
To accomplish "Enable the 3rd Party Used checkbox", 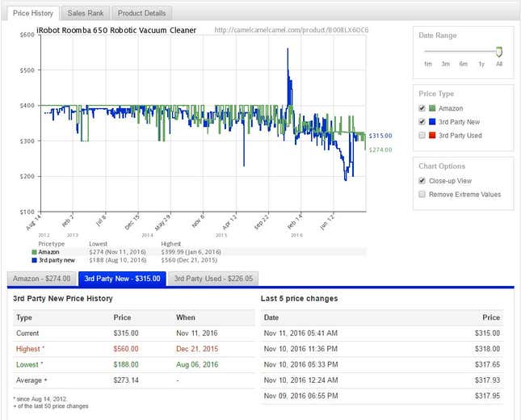I will coord(422,135).
